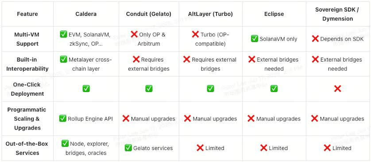Click the green check beside "SolanaVM only"
The image size is (371, 162).
pyautogui.click(x=255, y=39)
